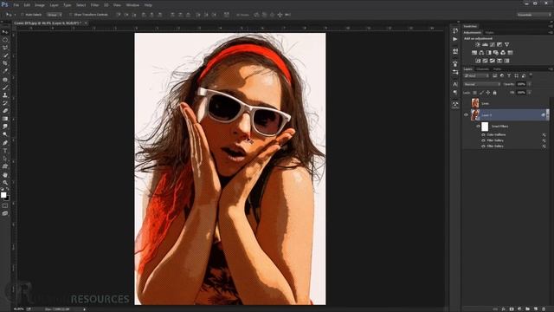This screenshot has width=554, height=312.
Task: Add a Black & White adjustment
Action: pyautogui.click(x=488, y=52)
